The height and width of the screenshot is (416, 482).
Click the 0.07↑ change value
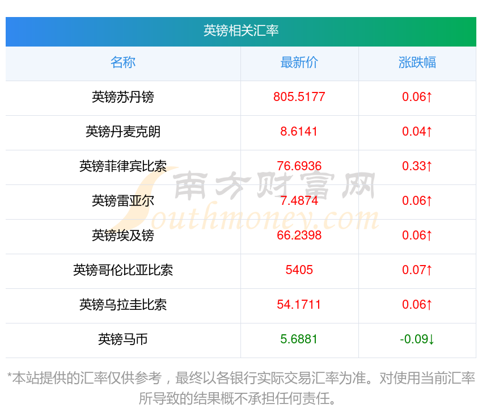pos(417,270)
